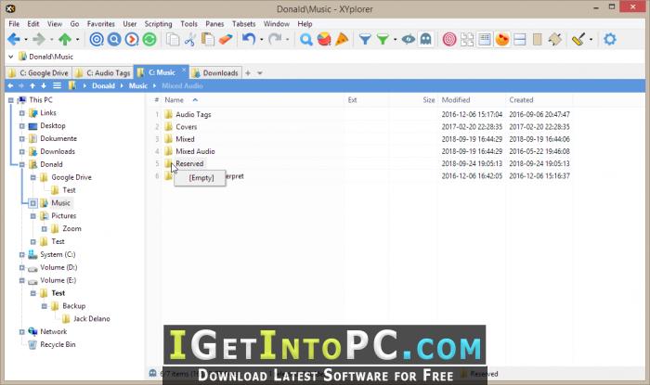Click the heart-eyes ball icon
Screen dimensions: 650x385
pos(502,39)
